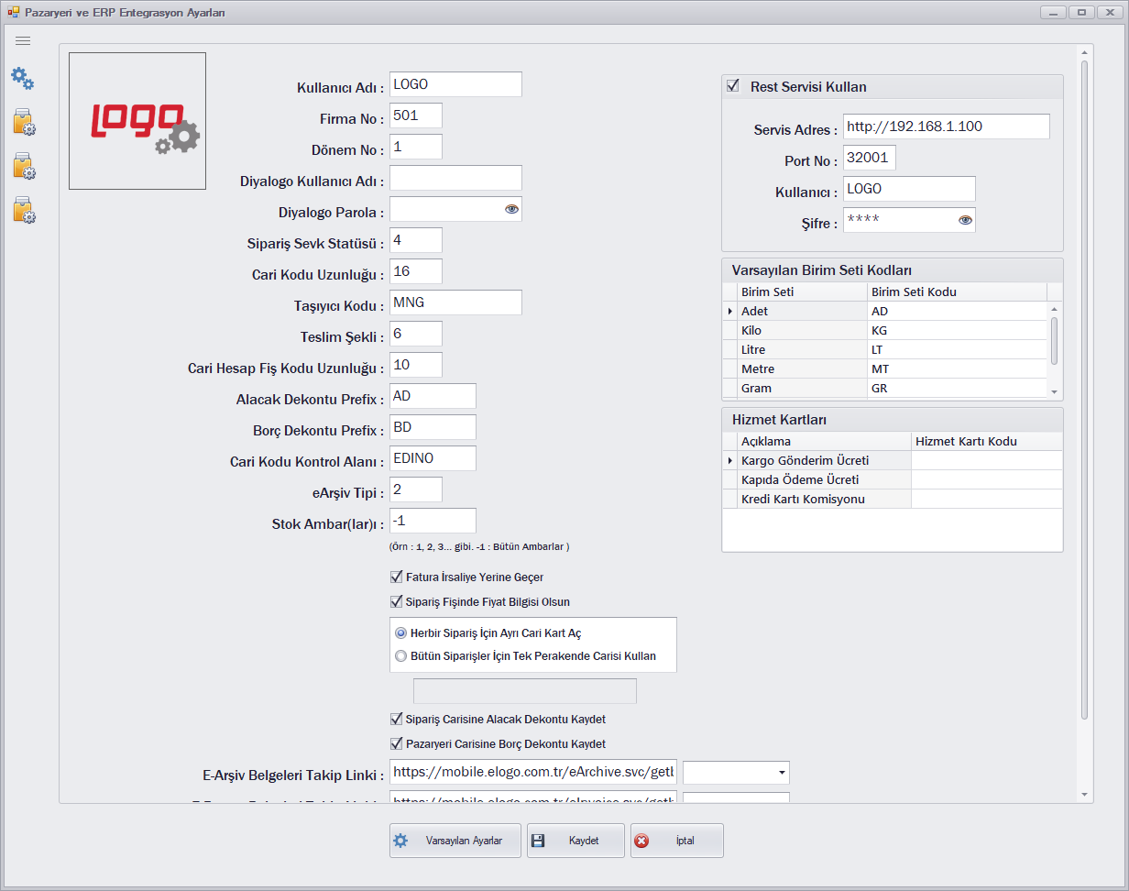The width and height of the screenshot is (1129, 891).
Task: Toggle Sipariş Fişinde Fiyat Bilgisi Olsun
Action: [397, 602]
